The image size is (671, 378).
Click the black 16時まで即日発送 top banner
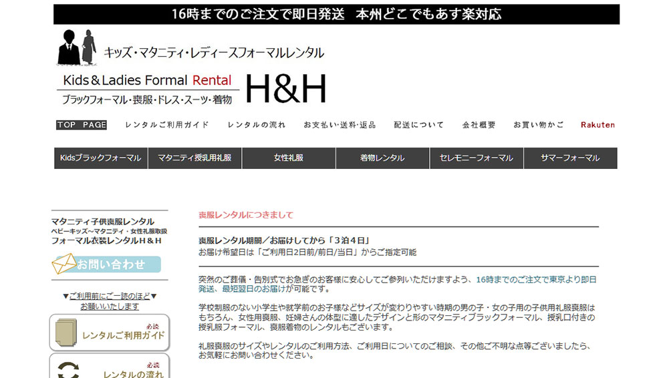tap(336, 14)
